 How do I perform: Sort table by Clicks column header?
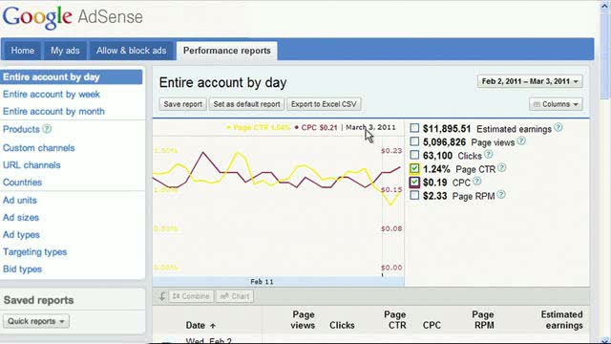point(342,325)
